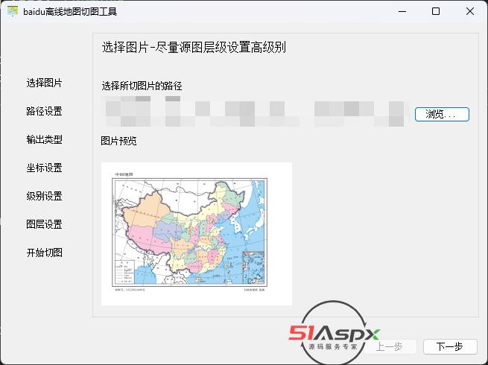Image resolution: width=488 pixels, height=365 pixels.
Task: Close the baidu离线地图切图工具 window
Action: (470, 11)
